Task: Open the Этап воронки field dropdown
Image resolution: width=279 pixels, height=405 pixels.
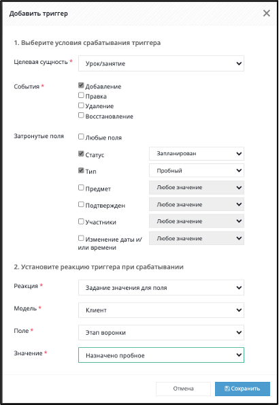Action: (161, 332)
